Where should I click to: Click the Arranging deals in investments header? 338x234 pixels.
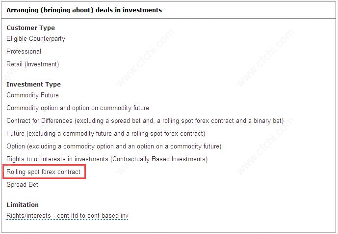coord(84,10)
